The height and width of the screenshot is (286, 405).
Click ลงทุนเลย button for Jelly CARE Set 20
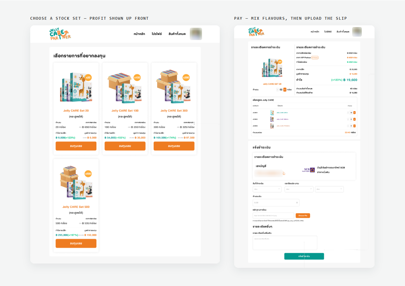[x=76, y=146]
